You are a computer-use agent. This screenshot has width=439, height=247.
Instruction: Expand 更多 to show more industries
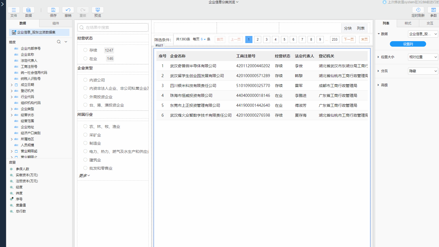pyautogui.click(x=85, y=176)
